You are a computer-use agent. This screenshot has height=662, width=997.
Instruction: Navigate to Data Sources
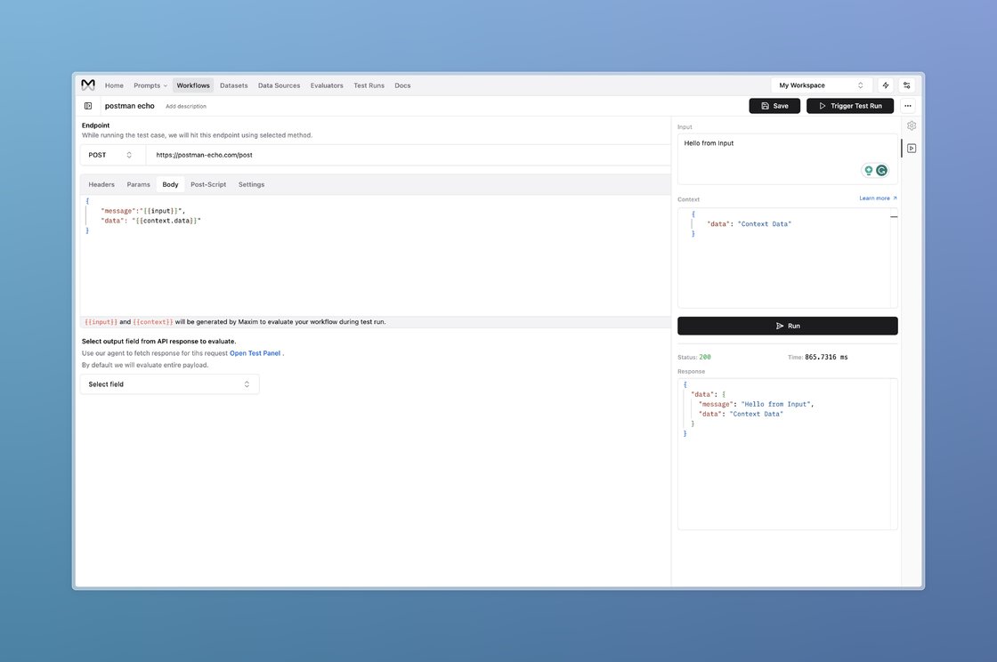coord(280,85)
